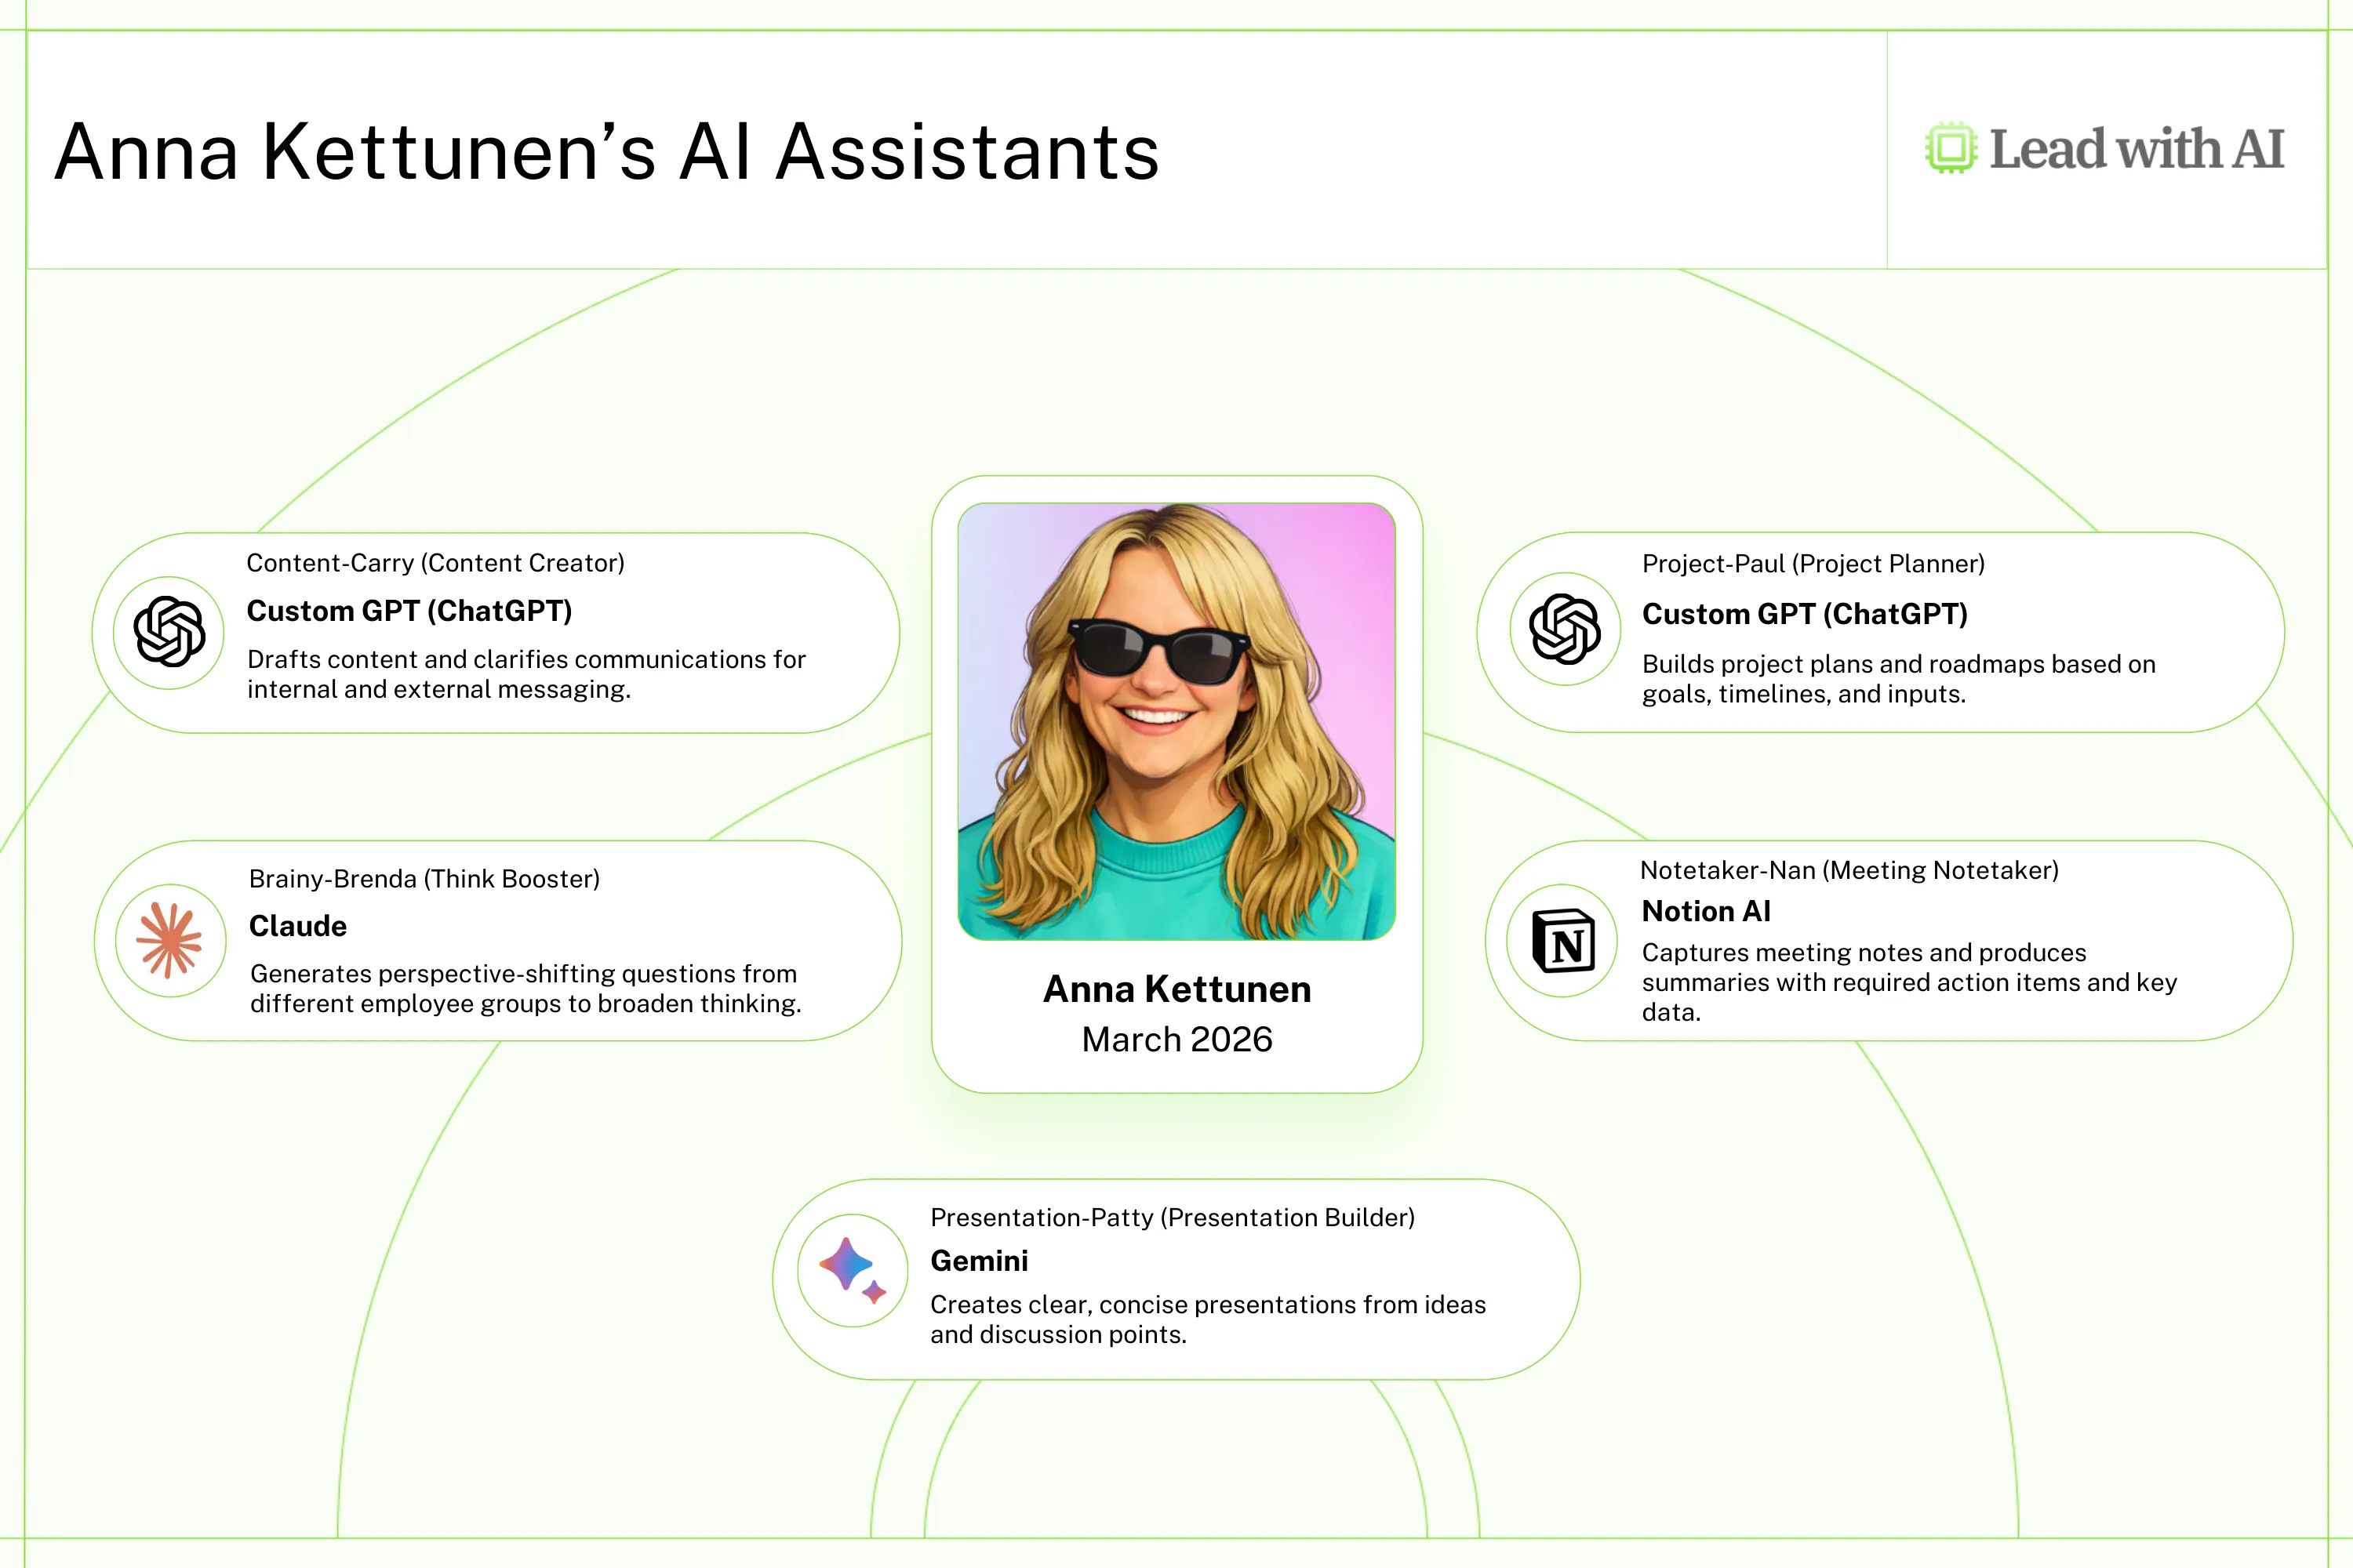
Task: Click the ChatGPT logo beside Content-Carry
Action: (x=169, y=632)
